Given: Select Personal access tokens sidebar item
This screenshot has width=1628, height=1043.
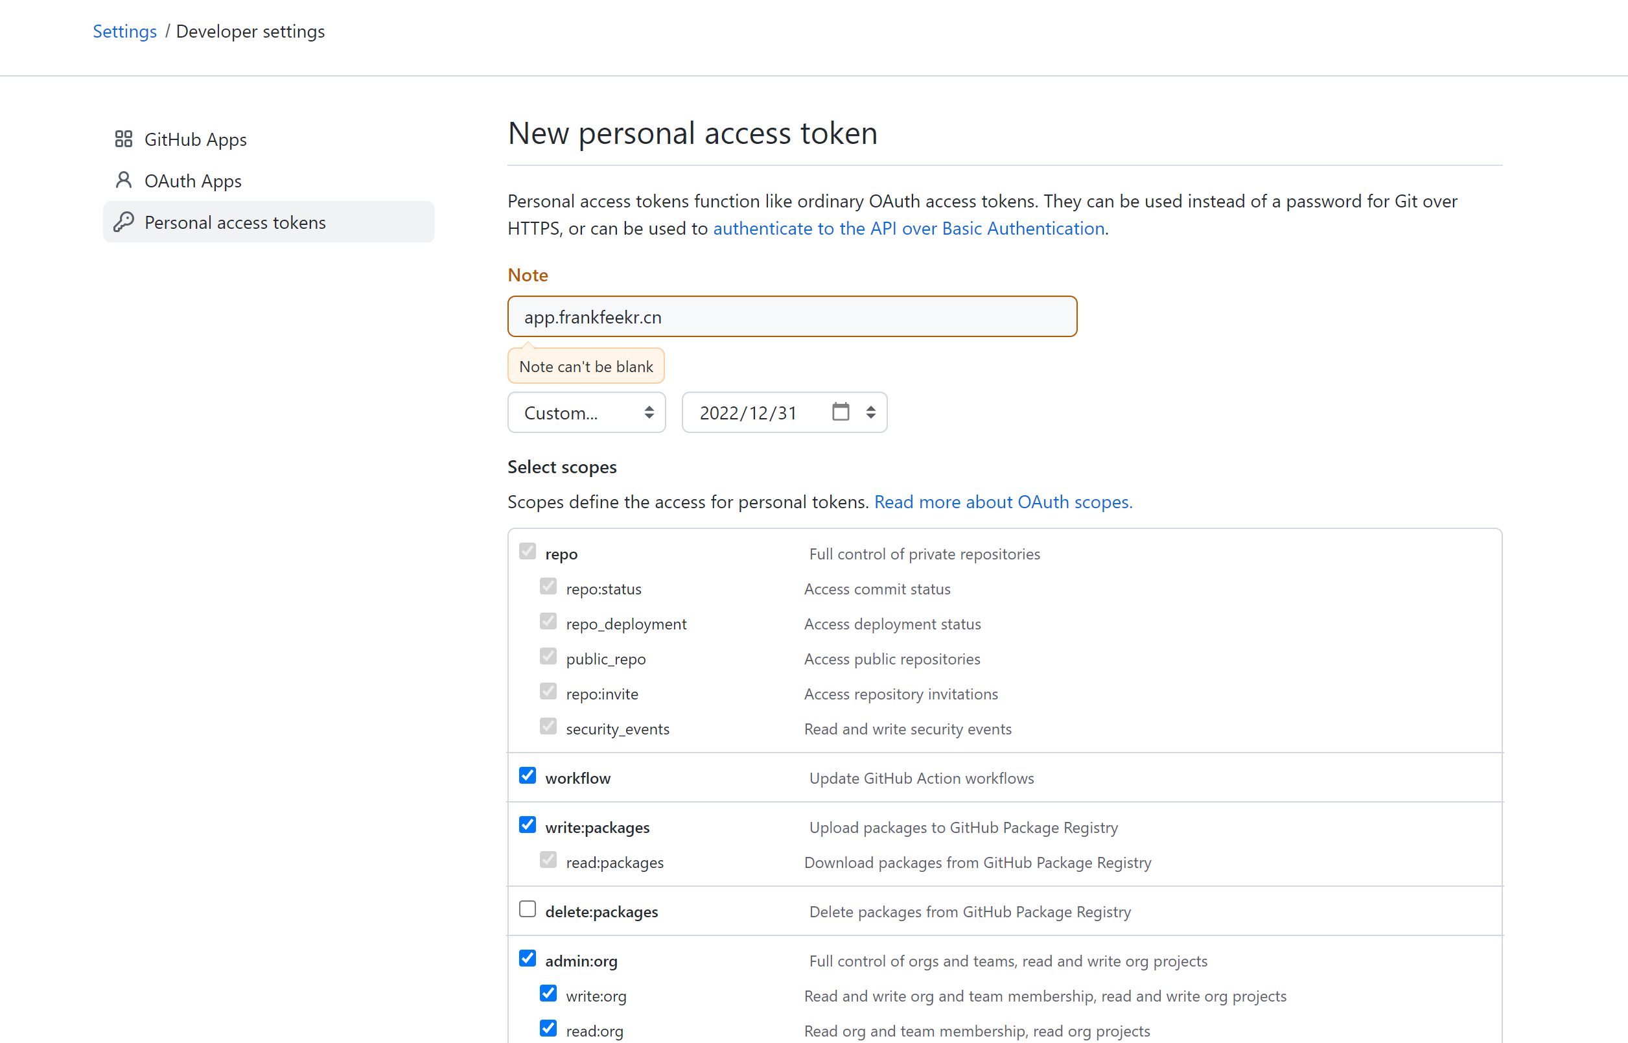Looking at the screenshot, I should (269, 222).
